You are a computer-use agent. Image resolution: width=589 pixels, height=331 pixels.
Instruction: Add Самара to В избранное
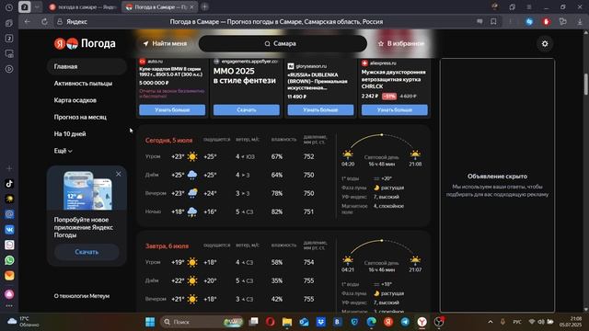[401, 43]
